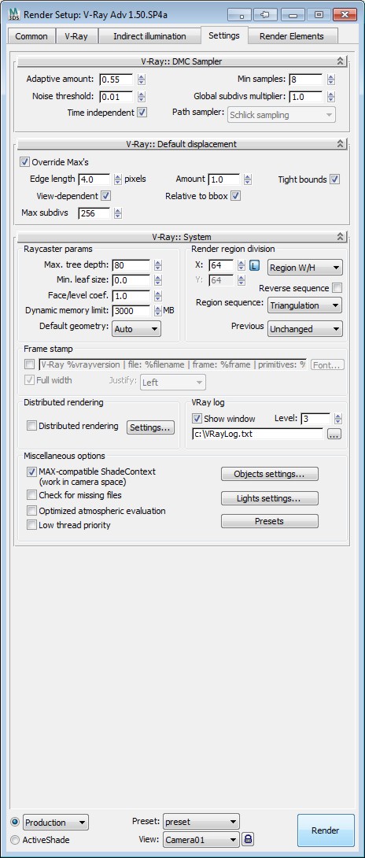Select the Settings tab
This screenshot has height=858, width=365.
224,35
